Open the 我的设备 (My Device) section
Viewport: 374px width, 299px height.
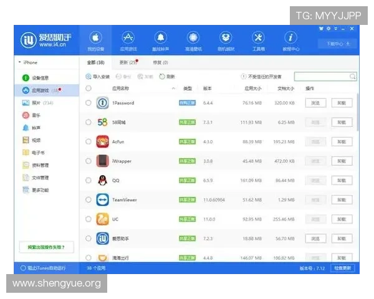tap(95, 40)
